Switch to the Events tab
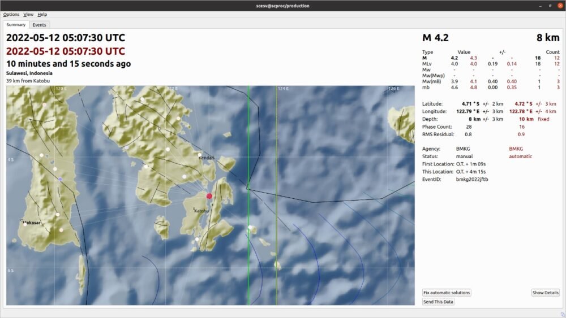Screen dimensions: 566x318 click(40, 25)
